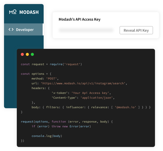Click the Developer code brackets icon

coord(11,29)
